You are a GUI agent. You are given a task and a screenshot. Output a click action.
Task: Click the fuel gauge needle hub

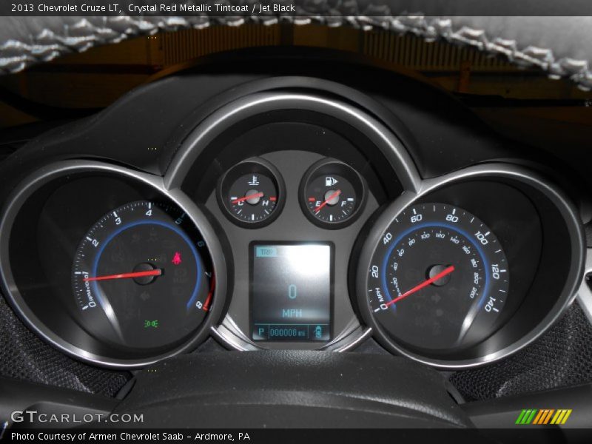pyautogui.click(x=331, y=196)
